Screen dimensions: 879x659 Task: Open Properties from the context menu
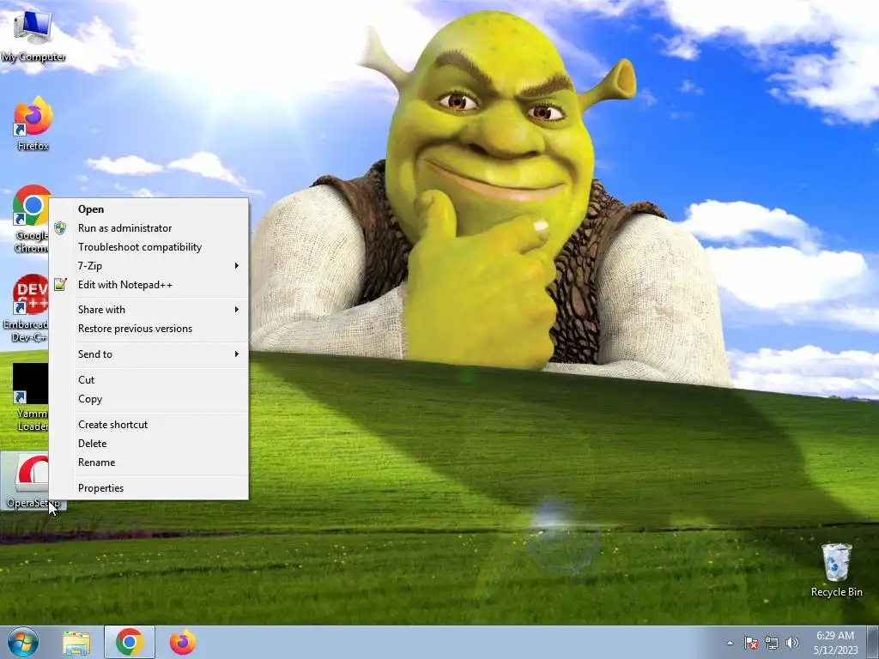pos(149,488)
